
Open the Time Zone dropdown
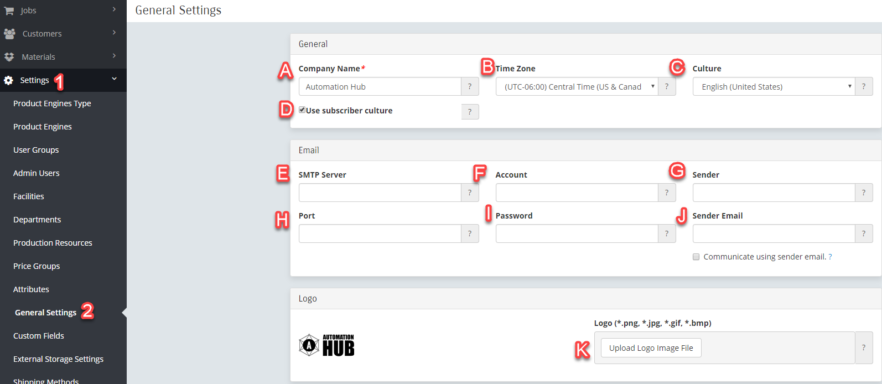tap(577, 86)
